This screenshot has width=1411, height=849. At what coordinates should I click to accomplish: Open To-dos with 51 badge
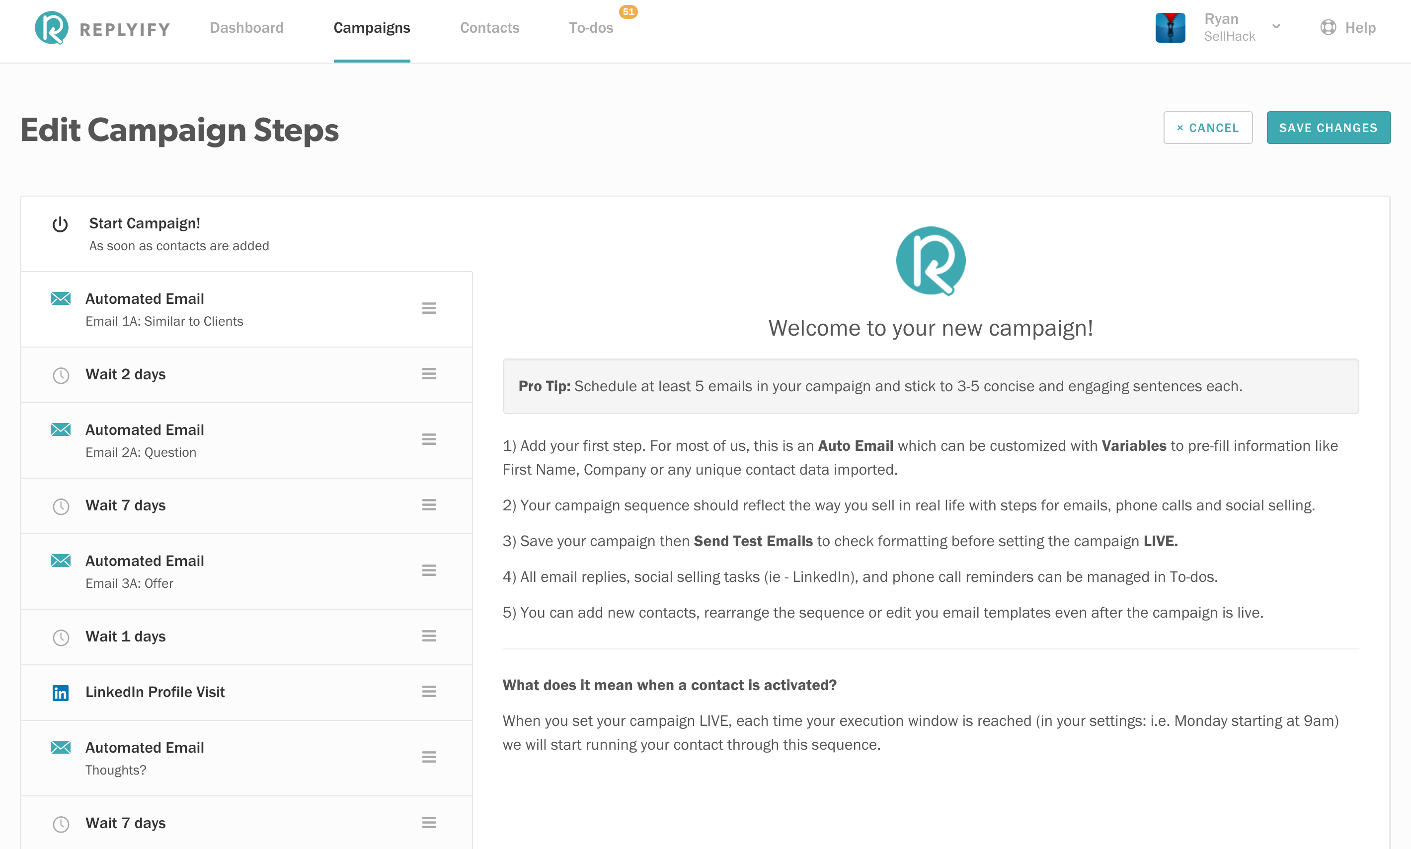click(x=591, y=27)
